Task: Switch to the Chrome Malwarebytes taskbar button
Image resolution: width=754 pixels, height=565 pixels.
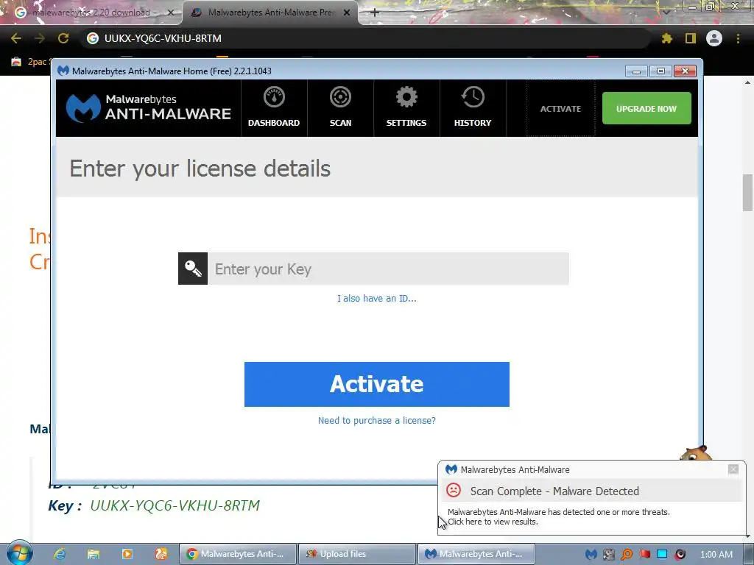Action: 237,554
